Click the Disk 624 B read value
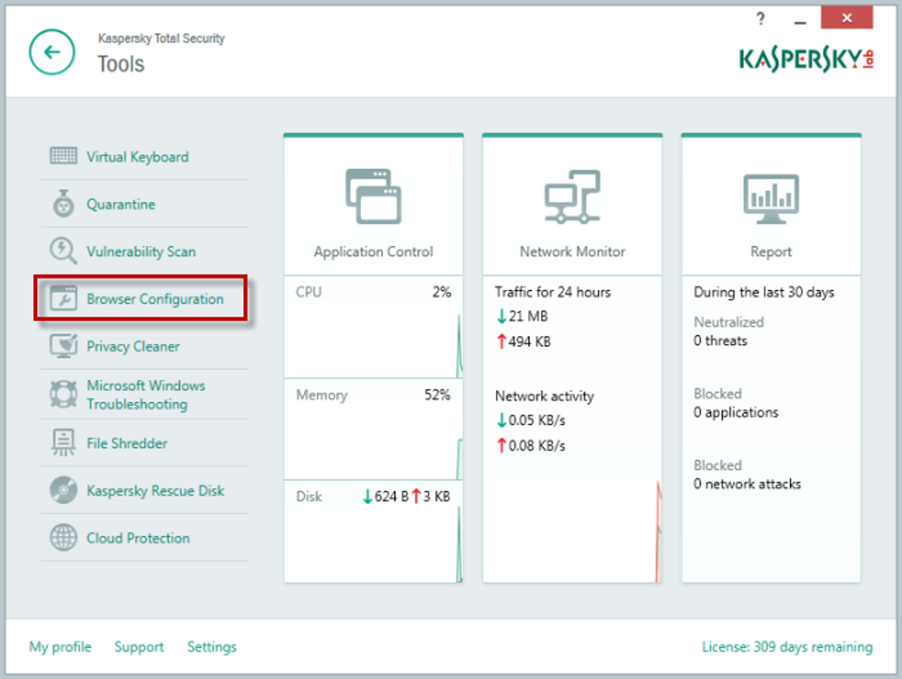902x679 pixels. click(x=386, y=496)
